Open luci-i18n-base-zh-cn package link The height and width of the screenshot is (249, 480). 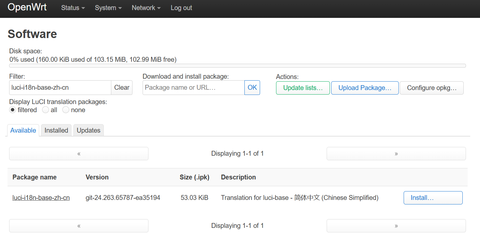point(41,198)
